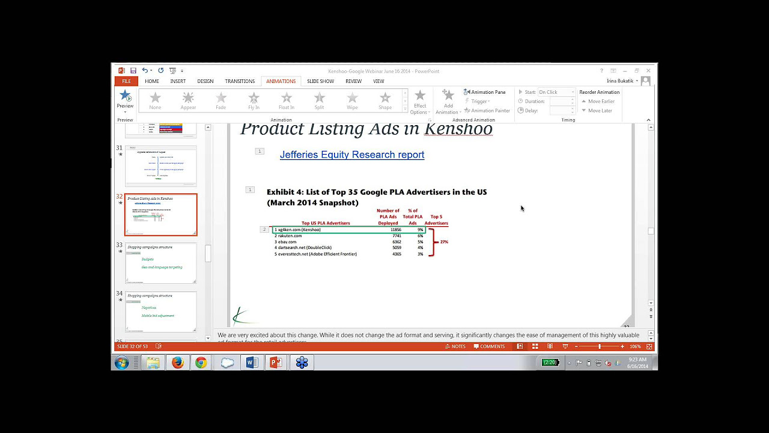
Task: Click the 106% zoom level
Action: (x=635, y=346)
